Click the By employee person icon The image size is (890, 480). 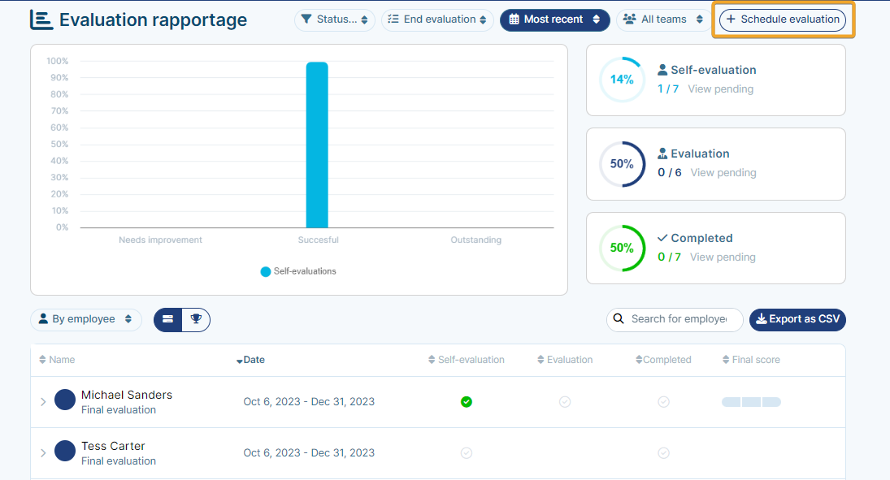pyautogui.click(x=43, y=319)
